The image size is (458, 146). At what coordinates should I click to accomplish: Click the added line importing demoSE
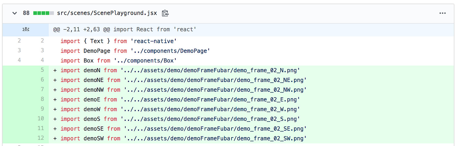tap(252, 129)
